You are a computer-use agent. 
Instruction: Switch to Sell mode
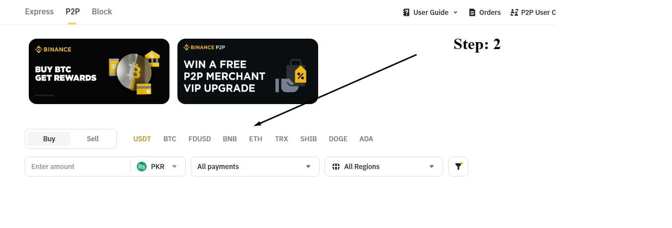93,139
